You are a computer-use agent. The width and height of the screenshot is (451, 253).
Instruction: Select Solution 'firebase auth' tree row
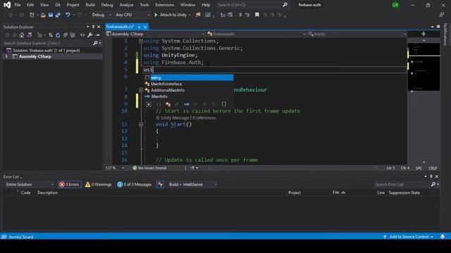52,51
